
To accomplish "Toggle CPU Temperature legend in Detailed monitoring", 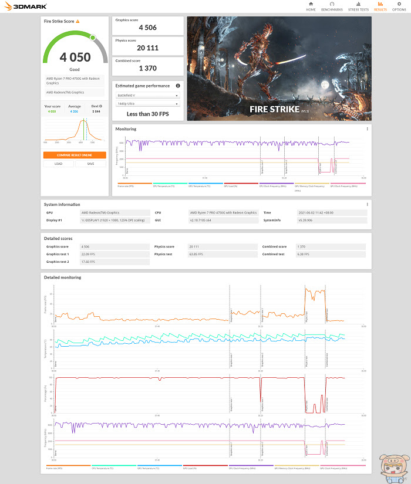I will click(114, 467).
